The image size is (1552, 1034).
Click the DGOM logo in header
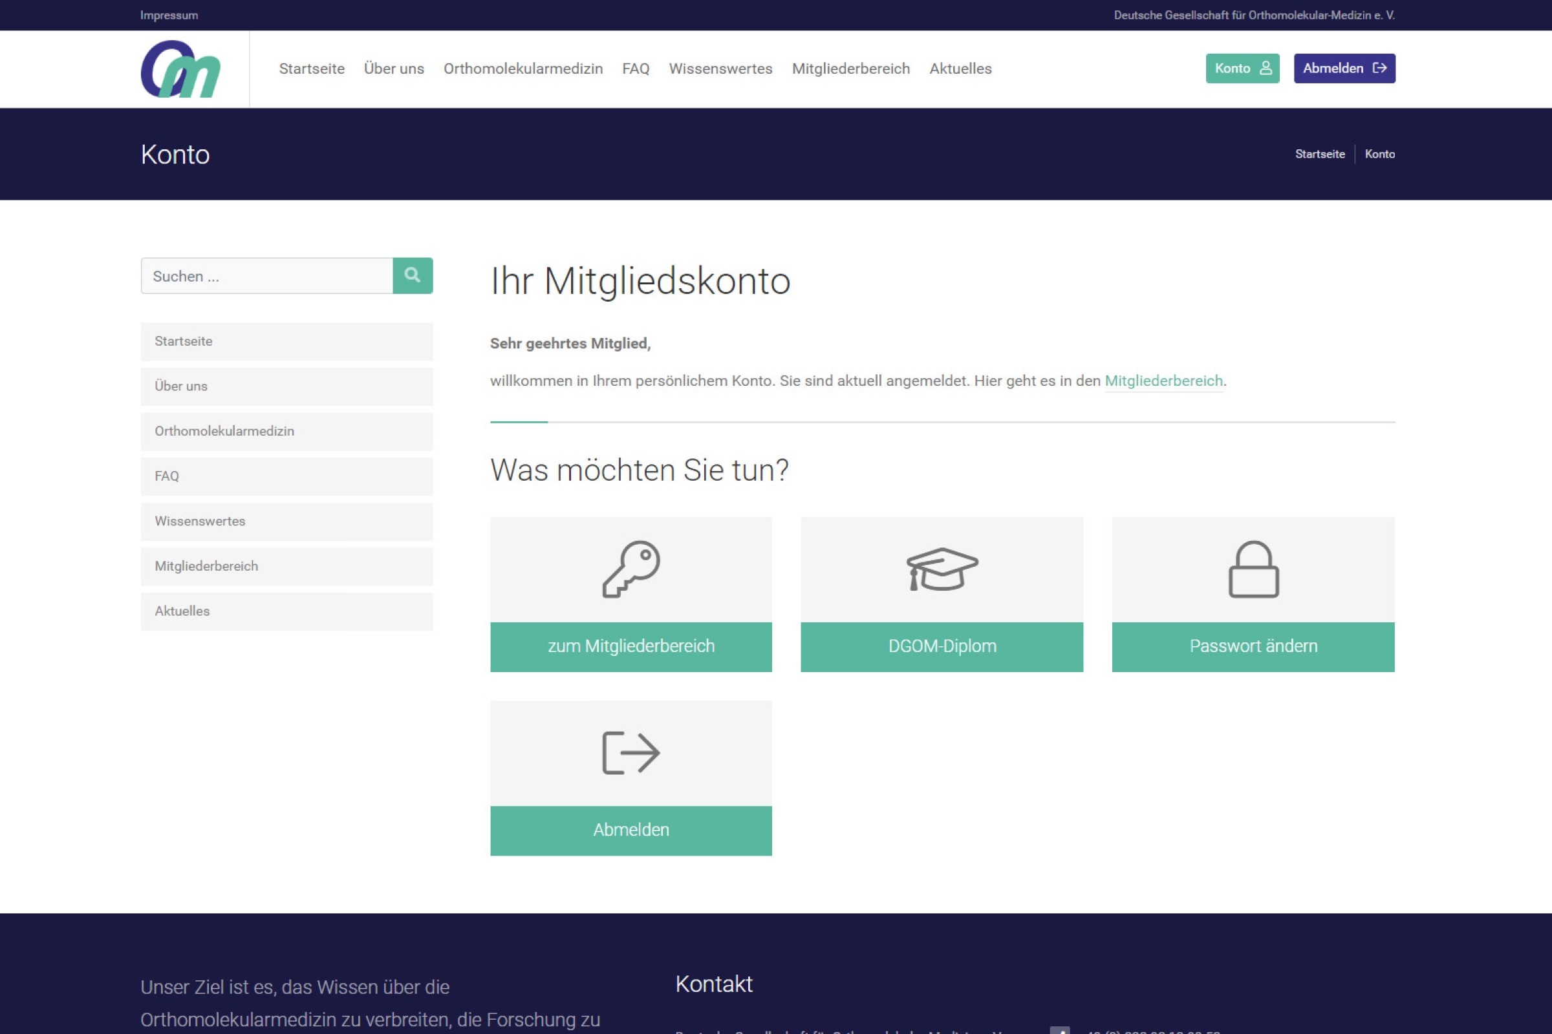click(x=180, y=69)
